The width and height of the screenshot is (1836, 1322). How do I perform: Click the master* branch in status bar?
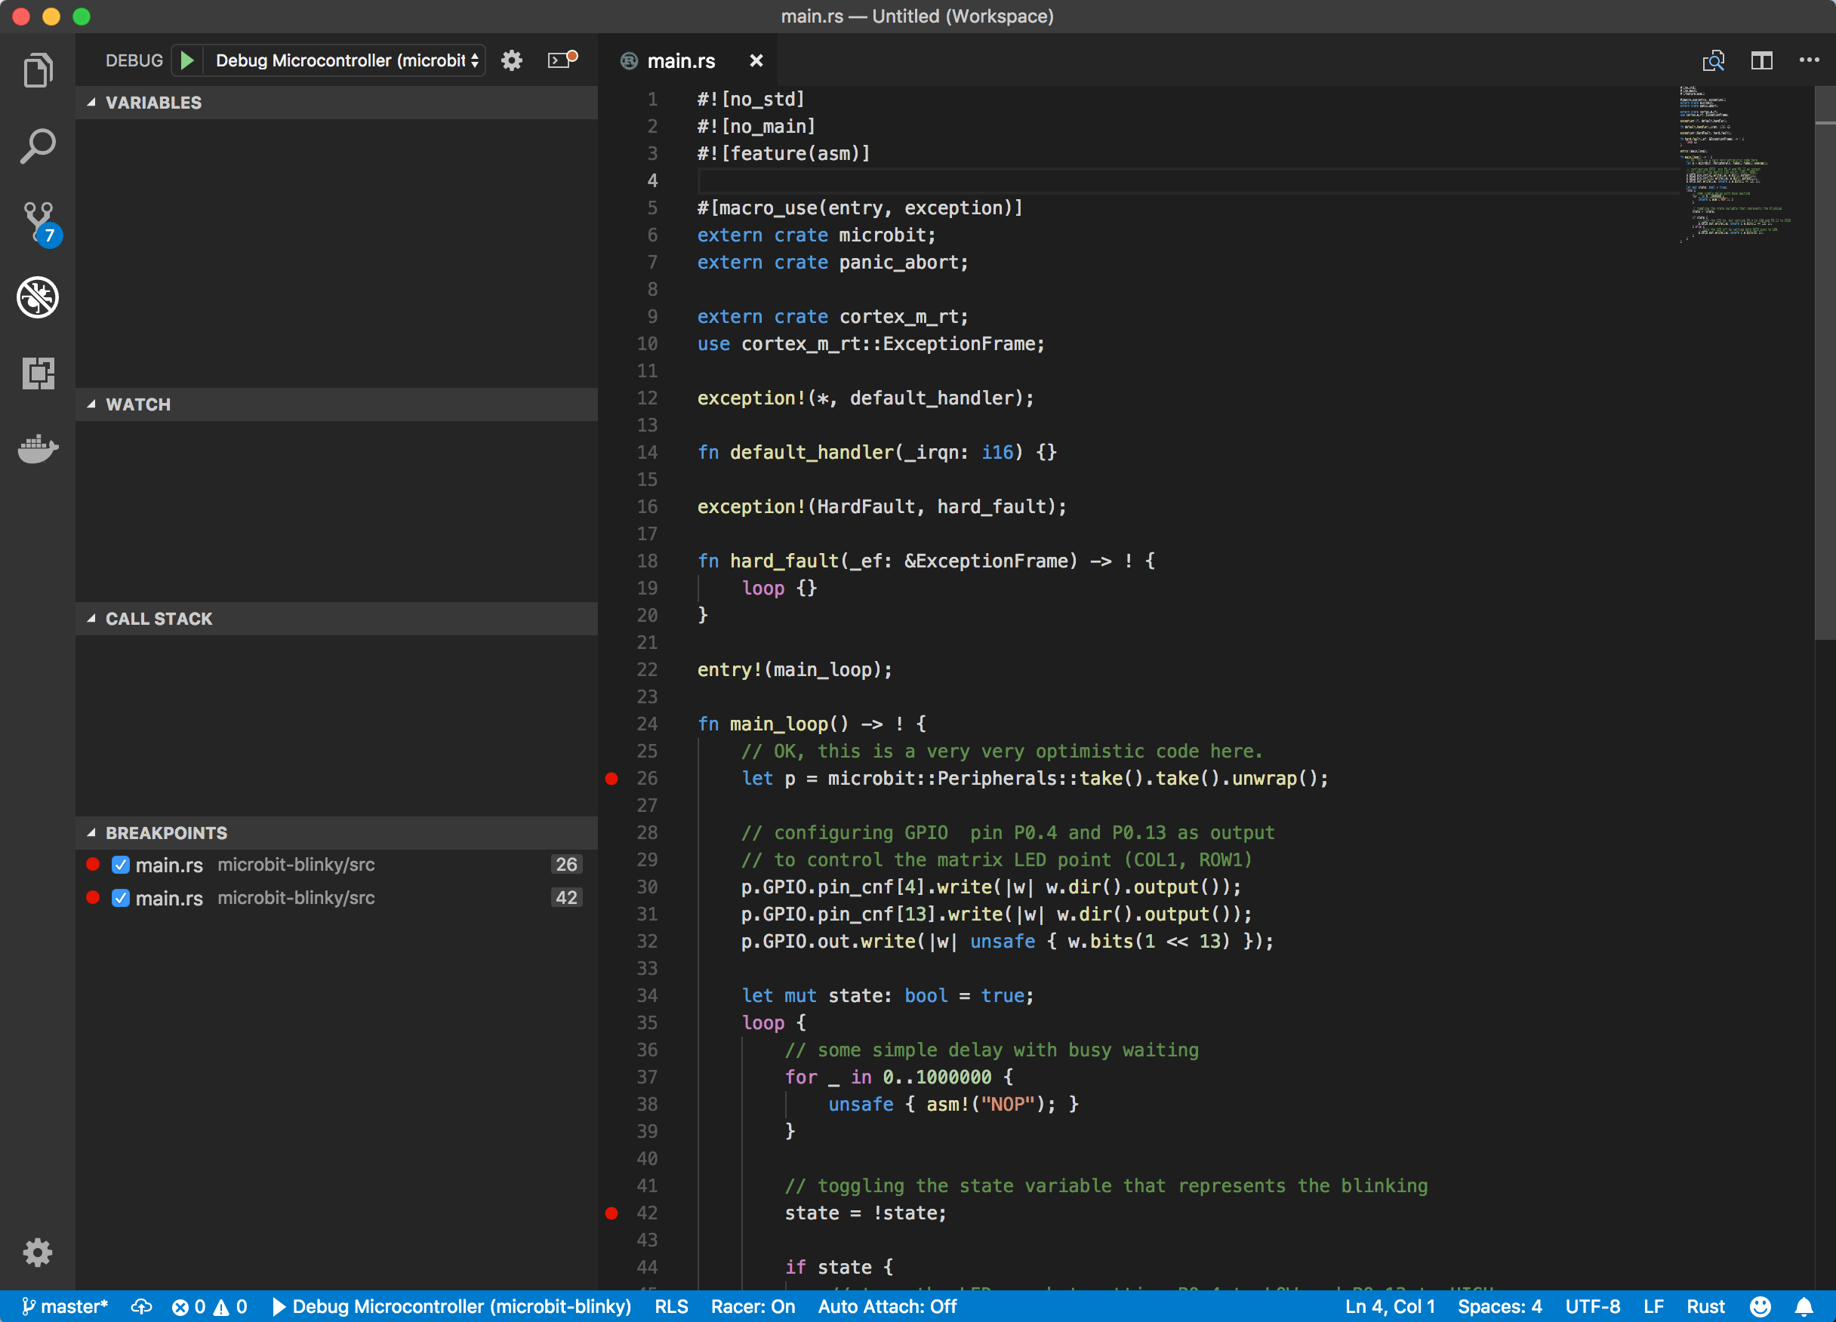pyautogui.click(x=65, y=1307)
